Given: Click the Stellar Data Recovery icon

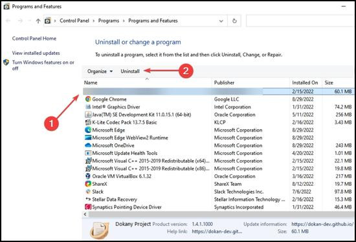Looking at the screenshot, I should (x=88, y=199).
